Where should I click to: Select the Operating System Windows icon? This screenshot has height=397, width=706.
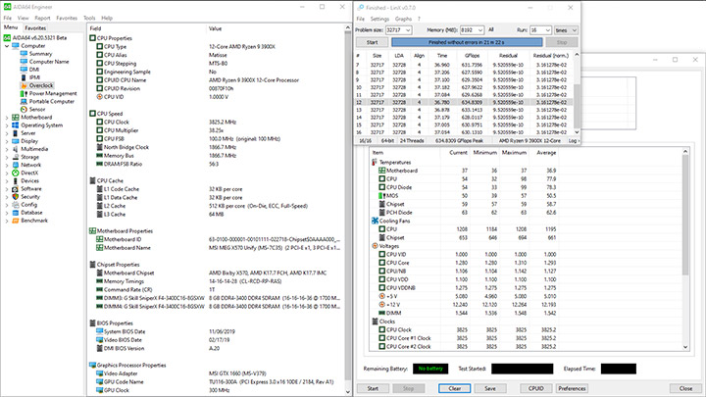point(16,125)
